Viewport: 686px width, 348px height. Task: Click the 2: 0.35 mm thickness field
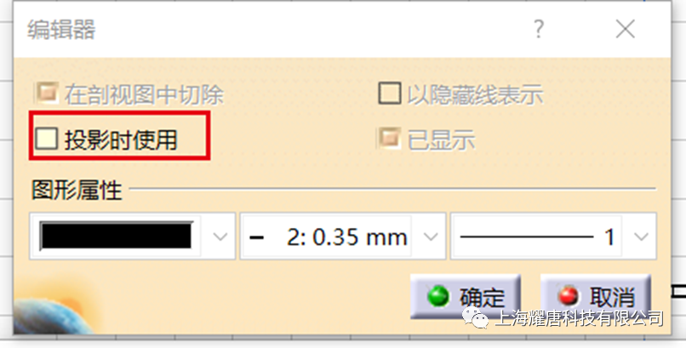343,237
